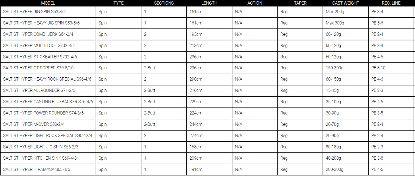Click the PE 3-8 recommended line cell

[x=391, y=158]
